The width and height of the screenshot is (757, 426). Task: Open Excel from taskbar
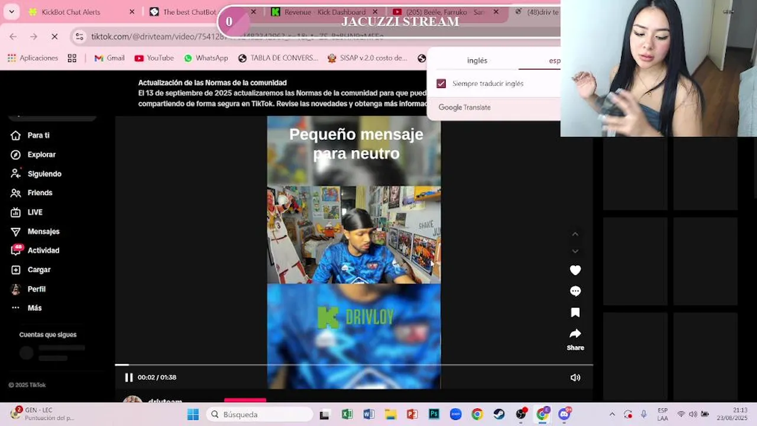(347, 414)
